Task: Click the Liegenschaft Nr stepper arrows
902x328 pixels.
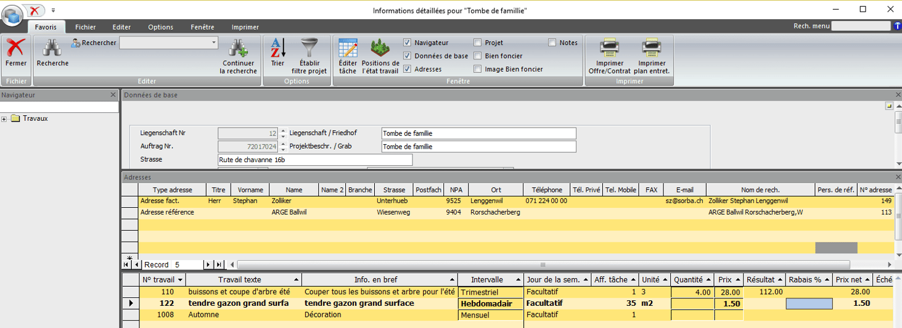Action: click(283, 133)
